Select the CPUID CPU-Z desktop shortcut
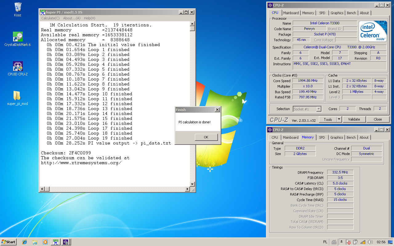The width and height of the screenshot is (394, 246). click(x=18, y=69)
